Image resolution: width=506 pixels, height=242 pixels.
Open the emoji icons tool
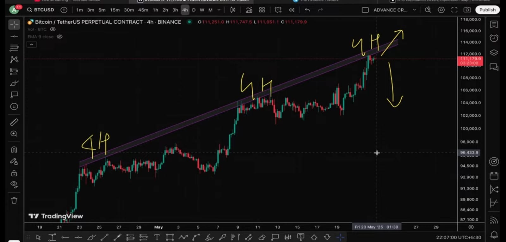click(x=14, y=106)
